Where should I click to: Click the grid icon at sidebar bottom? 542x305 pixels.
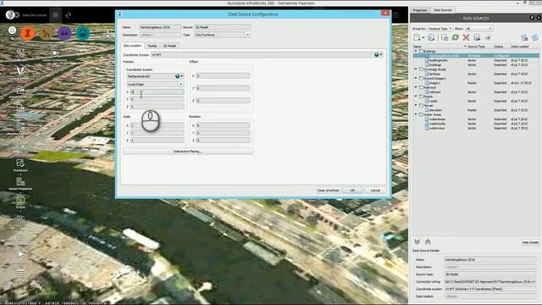coord(20,274)
